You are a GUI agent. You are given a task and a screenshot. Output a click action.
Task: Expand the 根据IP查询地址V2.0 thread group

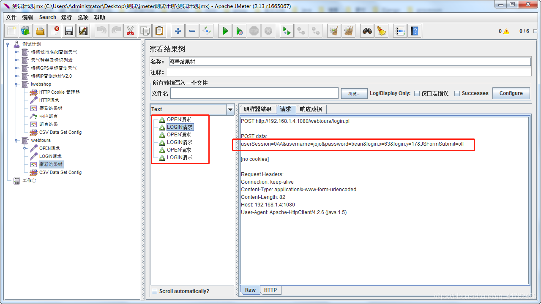click(x=16, y=76)
